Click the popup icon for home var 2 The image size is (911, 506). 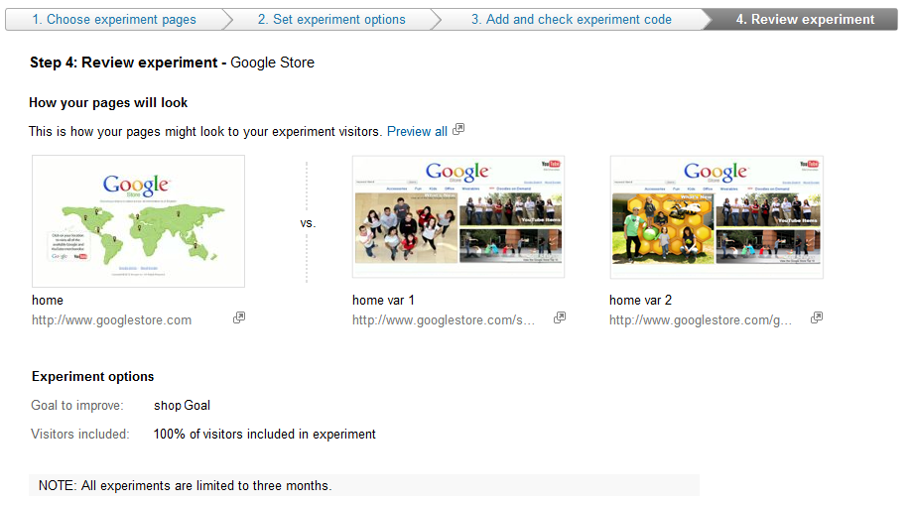pyautogui.click(x=817, y=317)
